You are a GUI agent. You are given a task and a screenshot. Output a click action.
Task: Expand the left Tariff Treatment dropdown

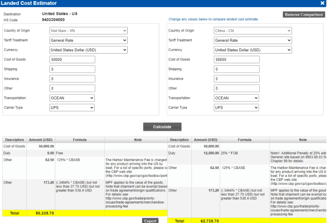[88, 40]
